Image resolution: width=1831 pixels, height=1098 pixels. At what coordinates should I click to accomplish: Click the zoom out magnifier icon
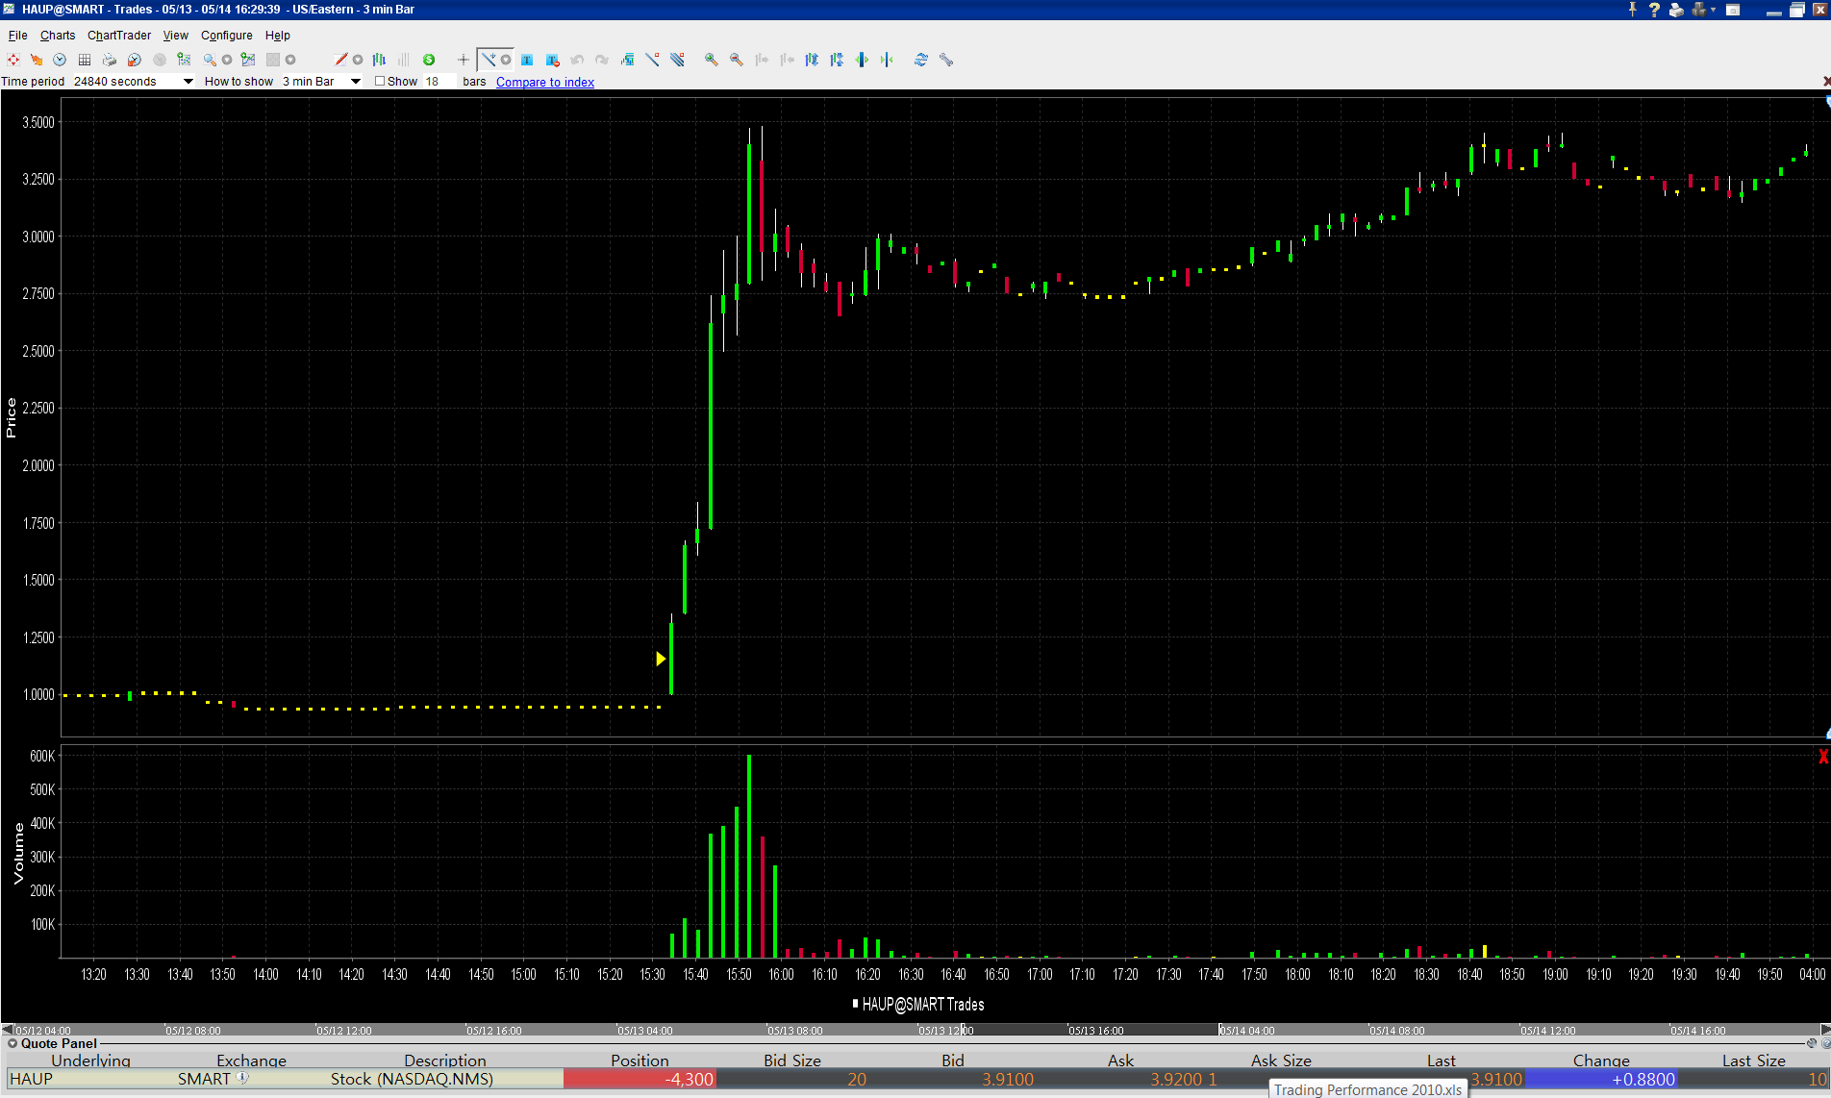[736, 60]
